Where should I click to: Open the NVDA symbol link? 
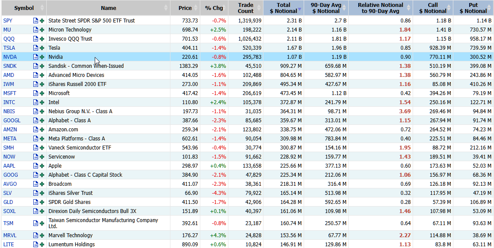pyautogui.click(x=10, y=57)
